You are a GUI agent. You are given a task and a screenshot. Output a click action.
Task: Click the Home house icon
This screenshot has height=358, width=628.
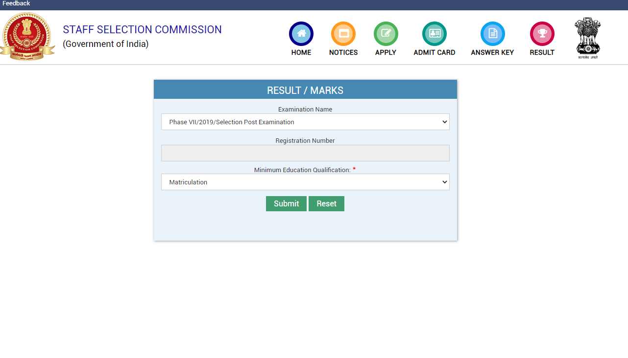pos(301,34)
